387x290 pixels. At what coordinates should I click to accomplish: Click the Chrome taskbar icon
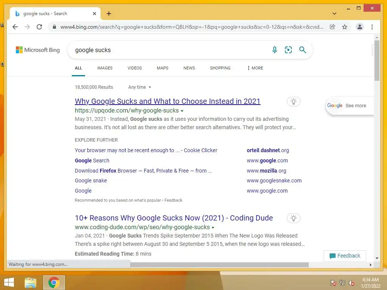[54, 282]
